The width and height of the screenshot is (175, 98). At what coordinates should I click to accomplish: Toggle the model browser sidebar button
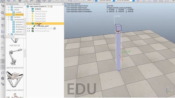pos(3,61)
